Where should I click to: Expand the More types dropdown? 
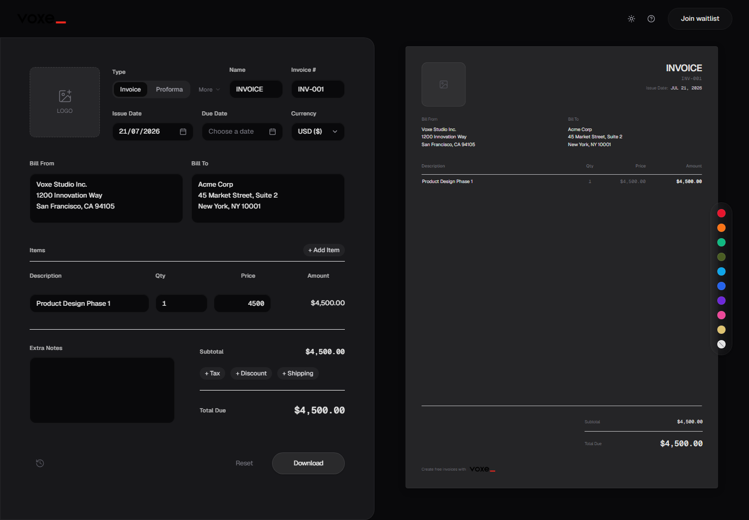(209, 89)
